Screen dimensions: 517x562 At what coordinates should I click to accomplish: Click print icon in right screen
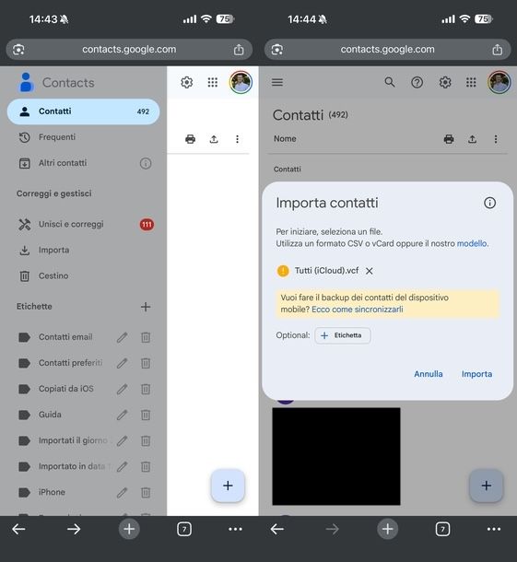click(x=449, y=139)
